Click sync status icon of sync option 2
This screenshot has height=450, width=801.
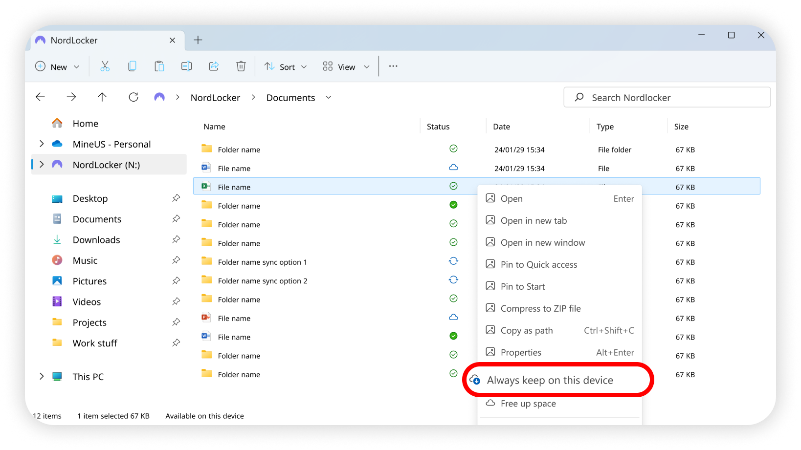point(453,280)
